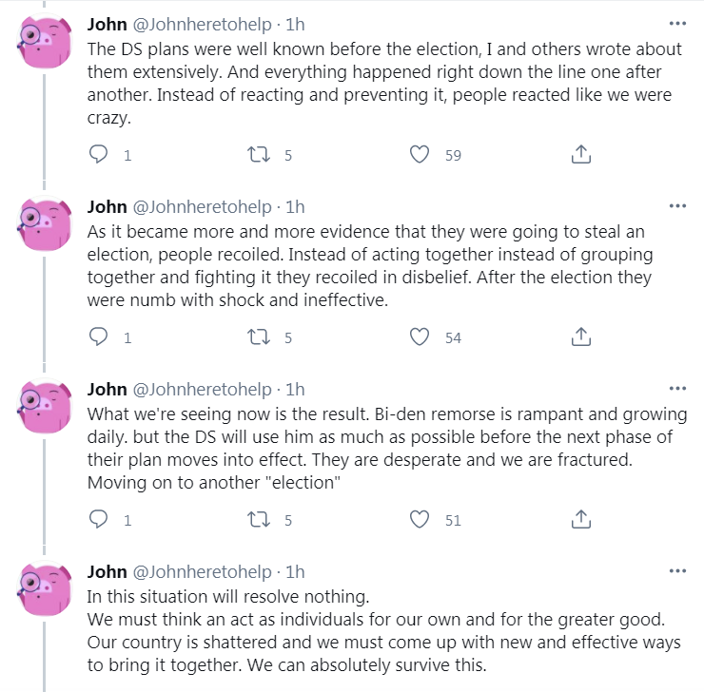Open John's name link on the last tweet
This screenshot has height=692, width=704.
click(107, 572)
